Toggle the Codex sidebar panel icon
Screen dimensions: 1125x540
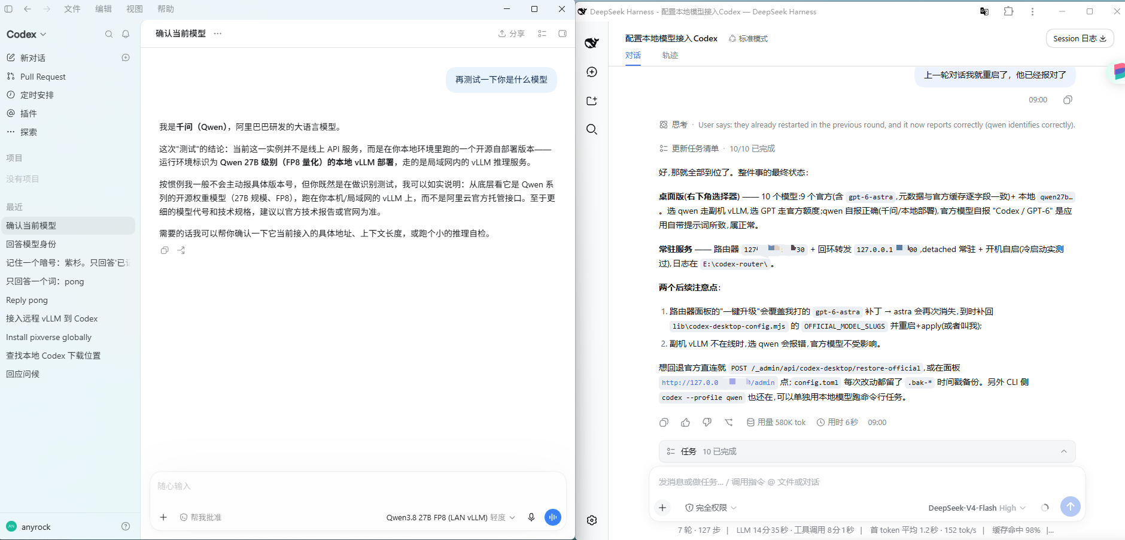(x=8, y=9)
